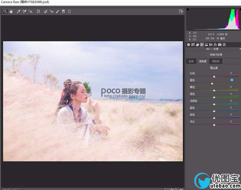Select the Hand tool

(11, 11)
